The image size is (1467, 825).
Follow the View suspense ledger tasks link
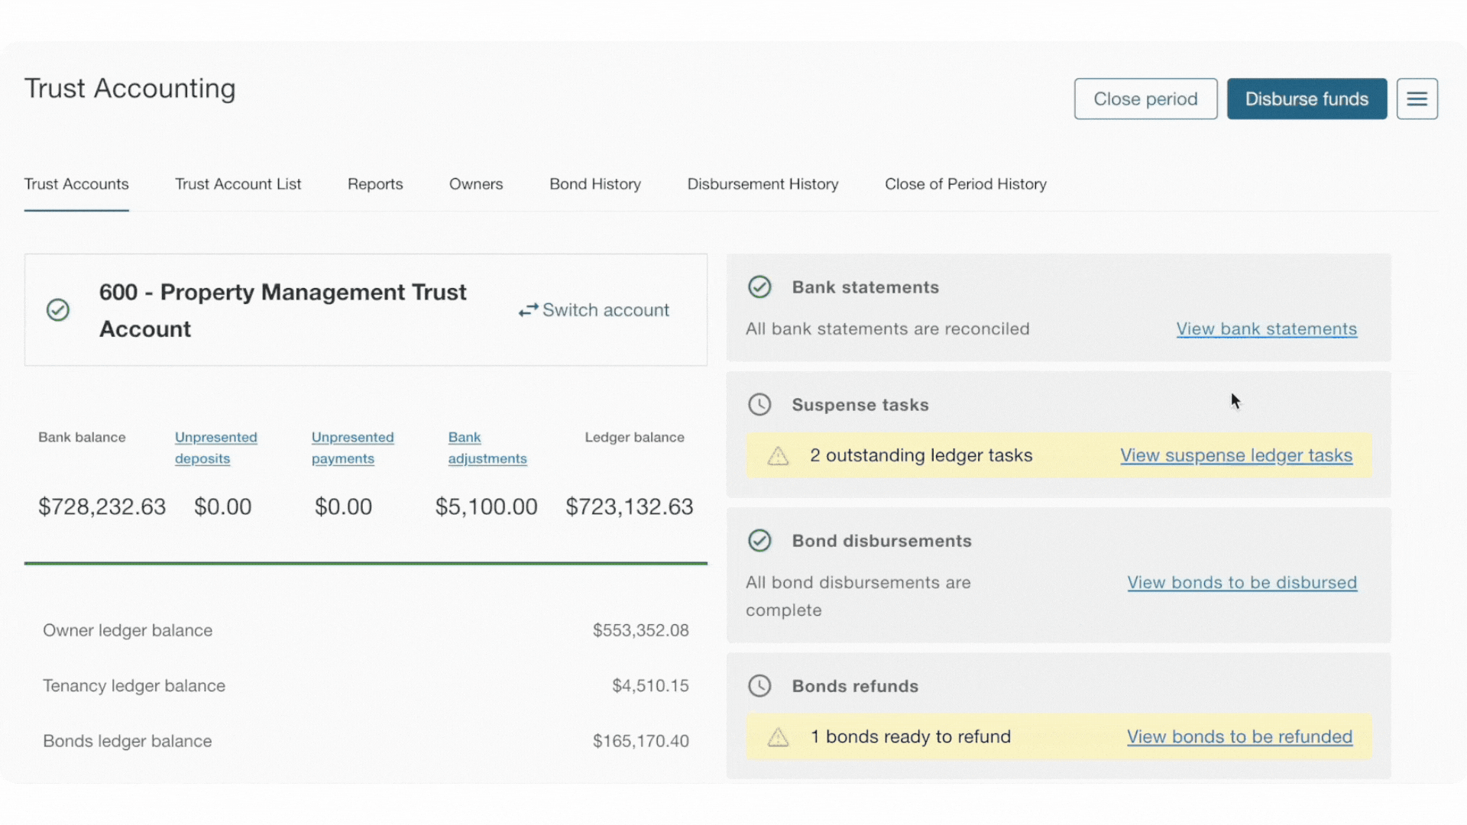[1235, 455]
